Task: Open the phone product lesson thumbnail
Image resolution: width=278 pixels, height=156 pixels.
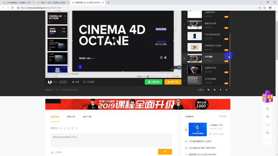Action: coord(194,36)
